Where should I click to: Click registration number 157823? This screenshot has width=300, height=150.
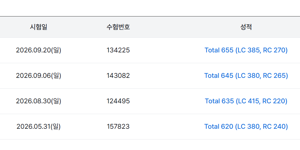point(118,126)
